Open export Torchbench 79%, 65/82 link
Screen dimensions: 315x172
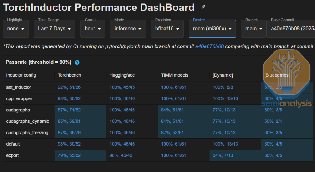tap(69, 155)
